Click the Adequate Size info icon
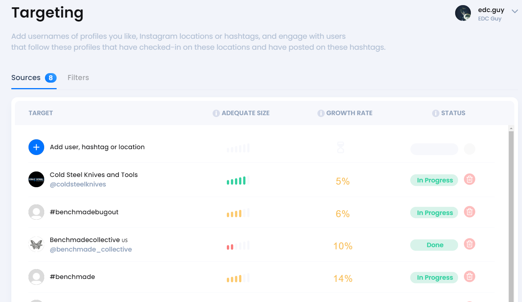The image size is (522, 302). (216, 113)
